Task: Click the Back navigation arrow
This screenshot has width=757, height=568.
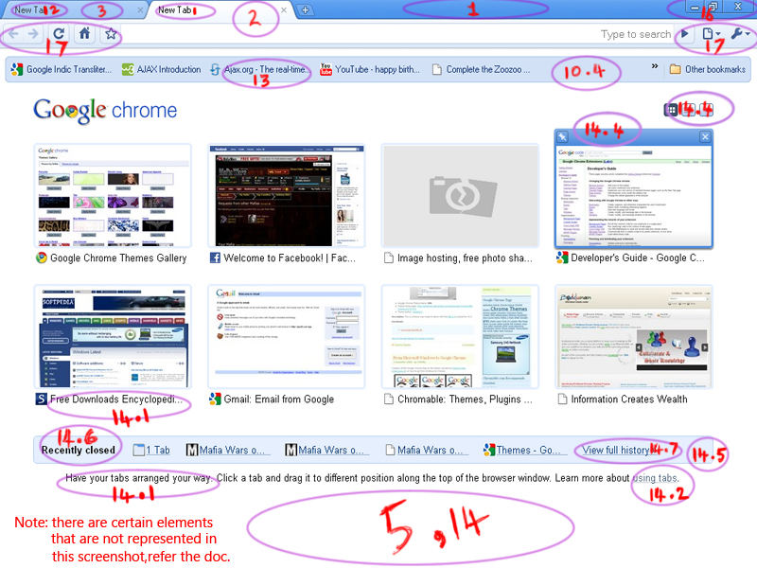Action: pyautogui.click(x=13, y=34)
